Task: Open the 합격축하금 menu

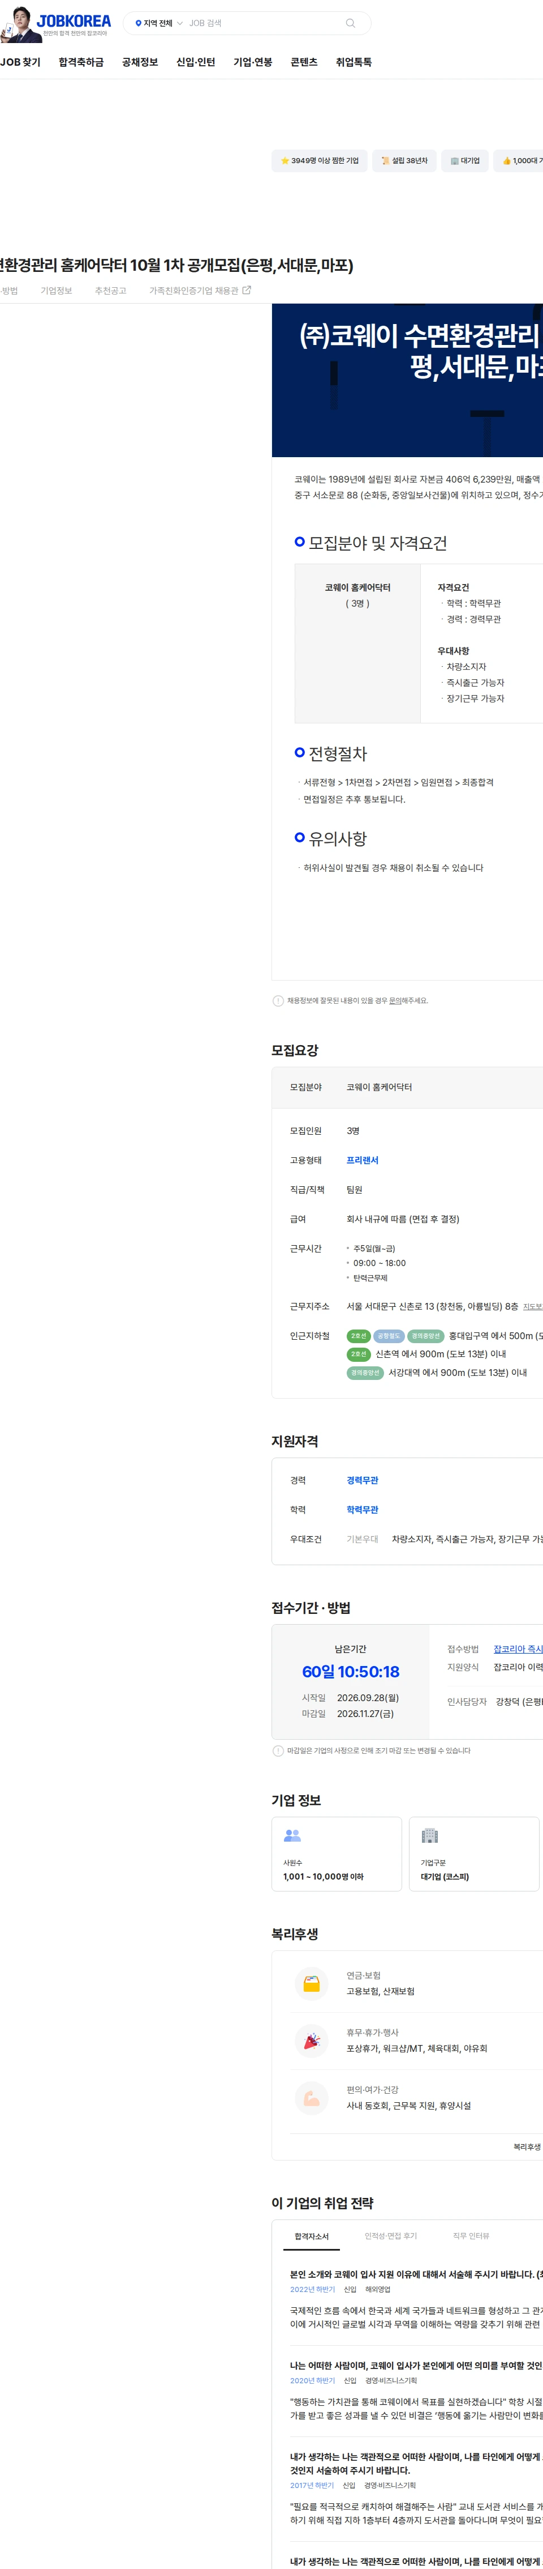Action: [81, 62]
